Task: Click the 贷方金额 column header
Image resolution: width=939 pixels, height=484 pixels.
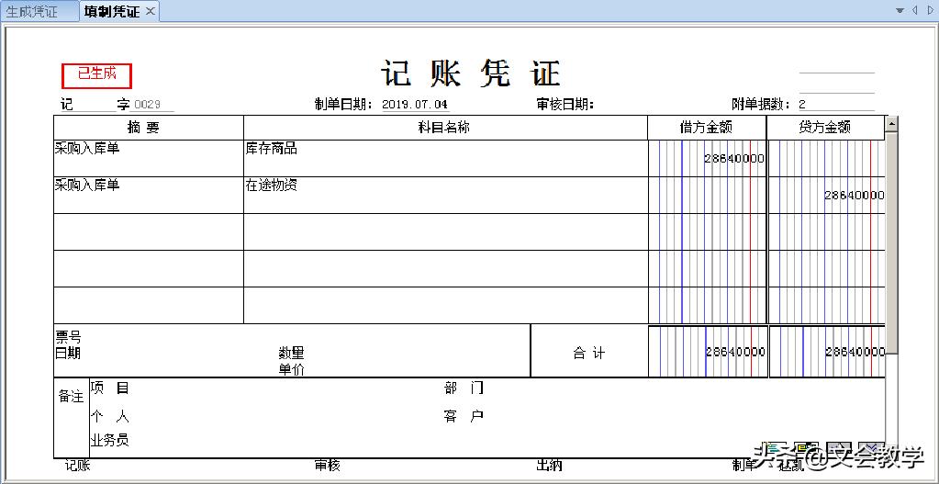Action: pyautogui.click(x=826, y=128)
